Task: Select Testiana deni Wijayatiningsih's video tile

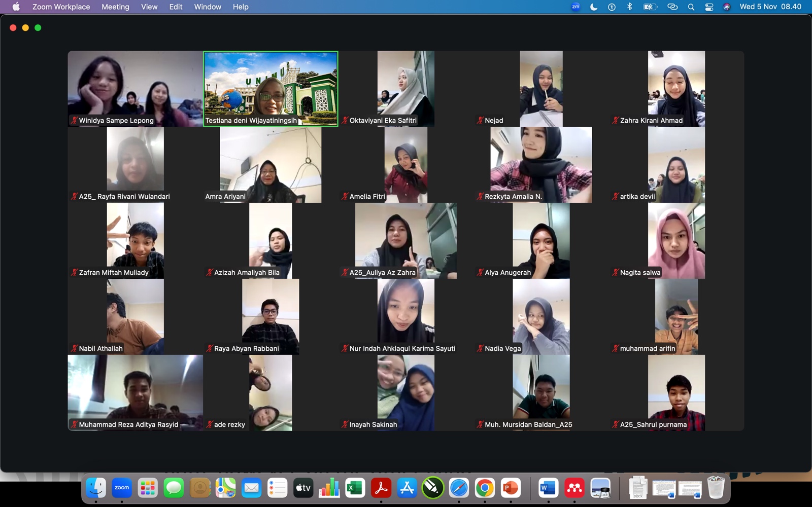Action: (x=270, y=88)
